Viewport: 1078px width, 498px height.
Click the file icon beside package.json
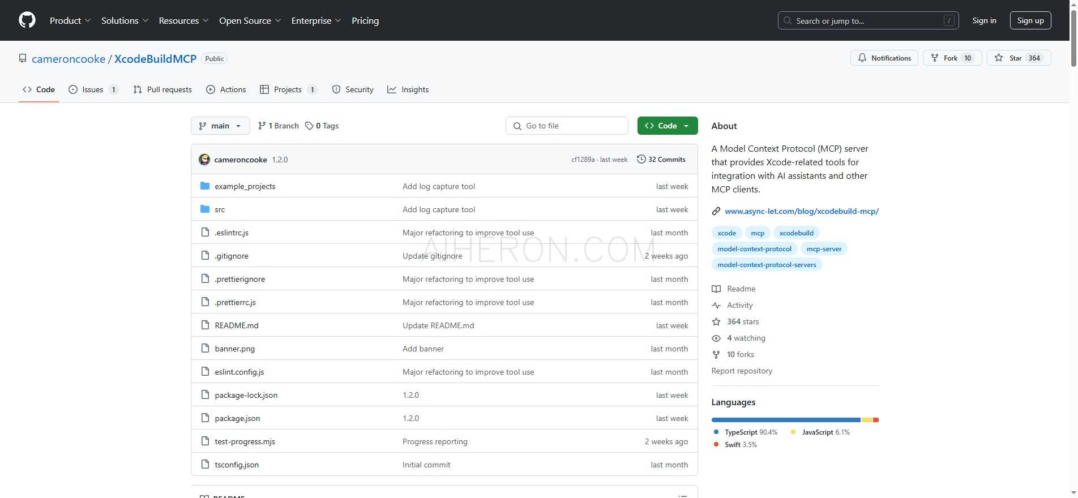(x=205, y=418)
